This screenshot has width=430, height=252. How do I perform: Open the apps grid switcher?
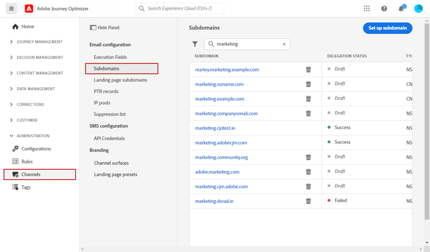point(367,9)
